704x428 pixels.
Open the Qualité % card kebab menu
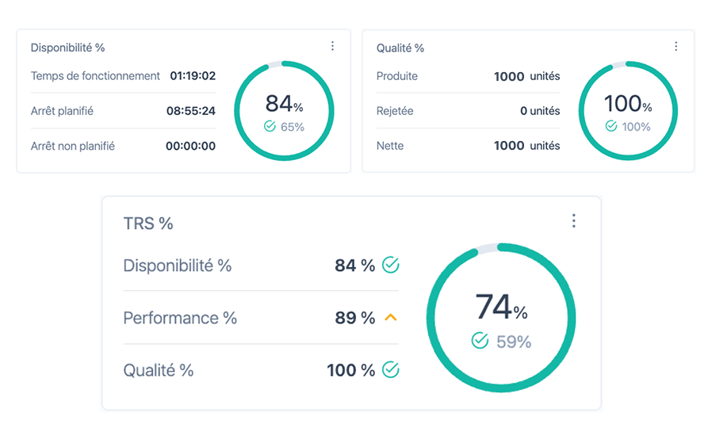click(x=675, y=46)
